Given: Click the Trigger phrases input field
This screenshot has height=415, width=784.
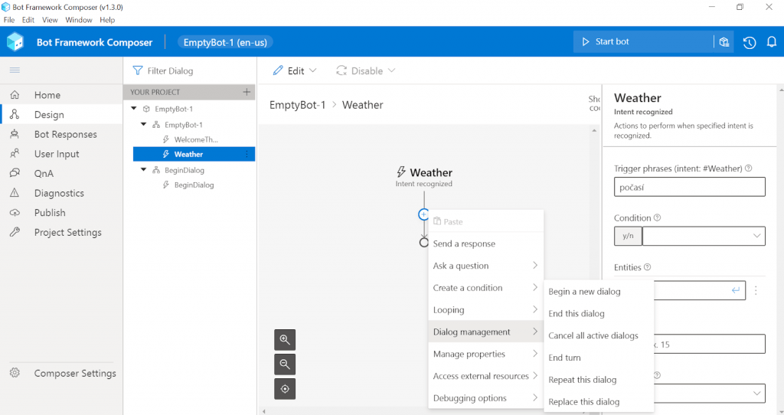Looking at the screenshot, I should (689, 187).
